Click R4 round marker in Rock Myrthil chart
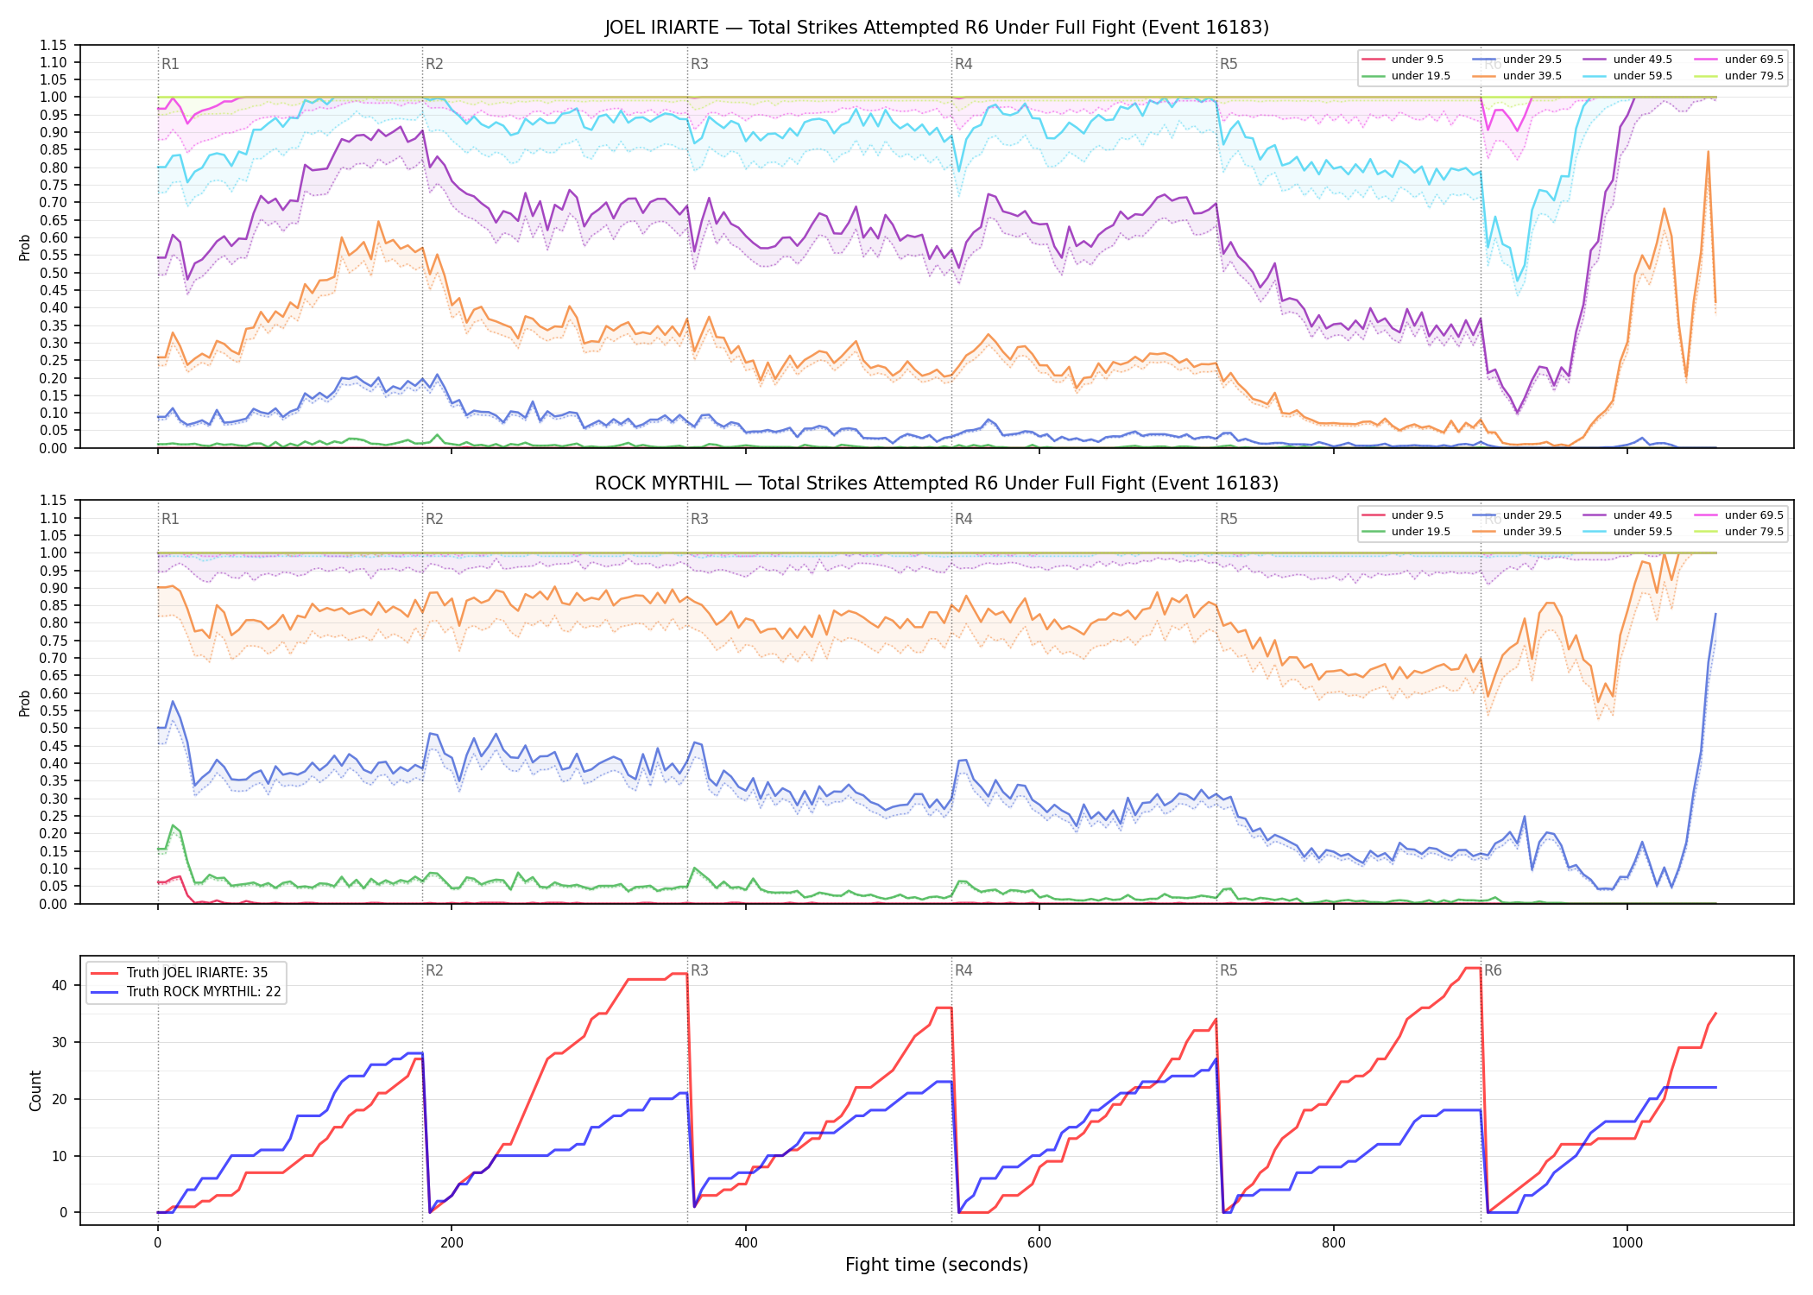Image resolution: width=1813 pixels, height=1295 pixels. 963,519
